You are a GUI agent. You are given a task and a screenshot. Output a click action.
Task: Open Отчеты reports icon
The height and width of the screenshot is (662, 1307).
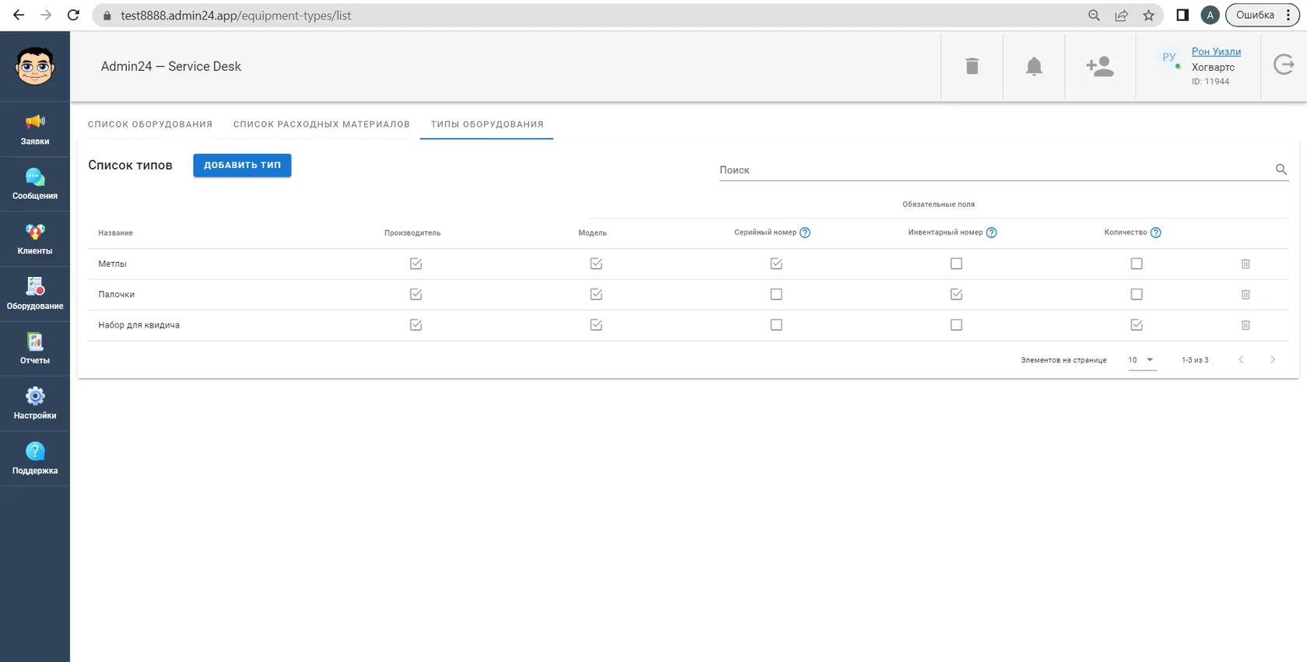(x=35, y=349)
